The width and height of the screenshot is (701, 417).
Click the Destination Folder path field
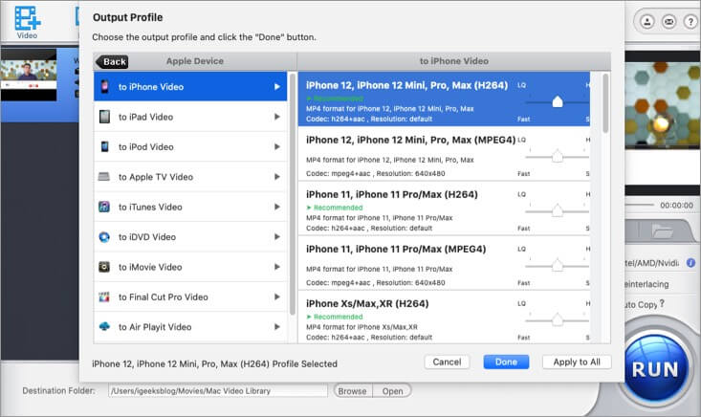click(218, 390)
